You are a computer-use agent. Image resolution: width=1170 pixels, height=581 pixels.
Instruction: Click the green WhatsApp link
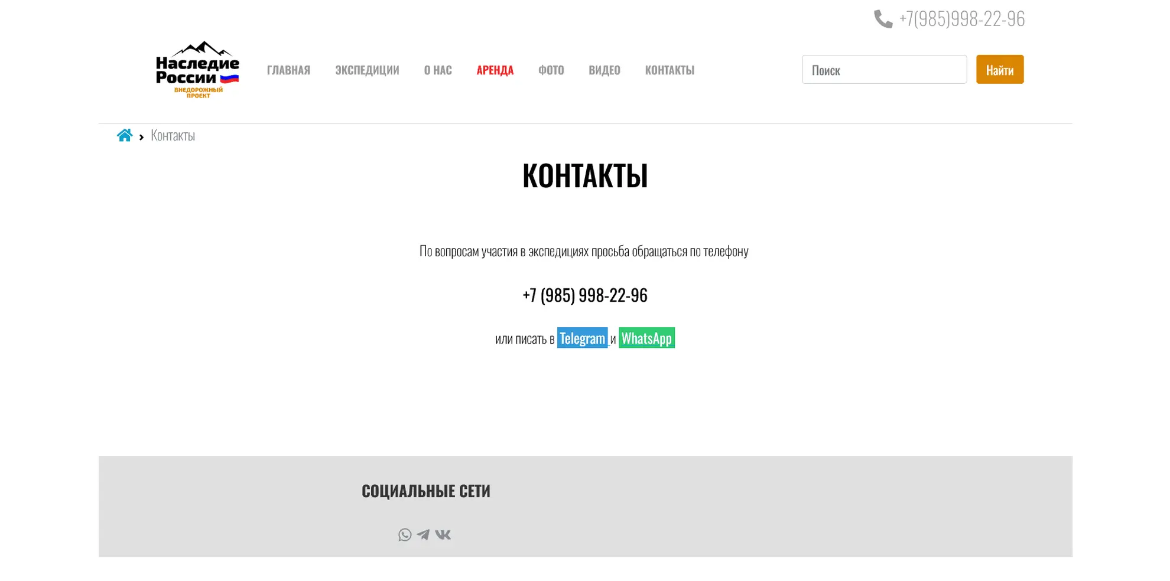tap(646, 338)
